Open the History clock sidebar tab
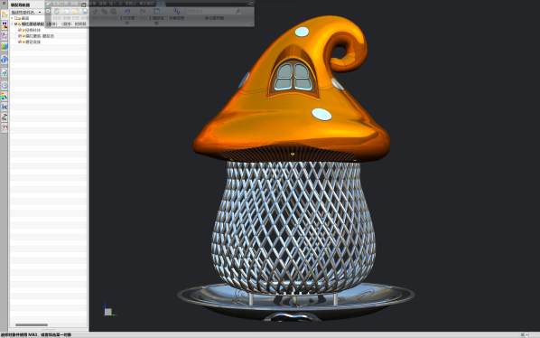Screen dimensions: 540x338 (5, 85)
